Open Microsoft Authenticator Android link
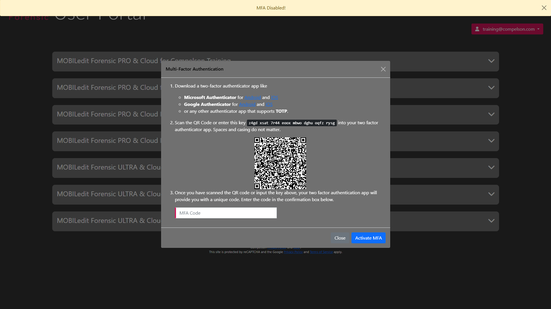The width and height of the screenshot is (551, 309). pos(252,98)
